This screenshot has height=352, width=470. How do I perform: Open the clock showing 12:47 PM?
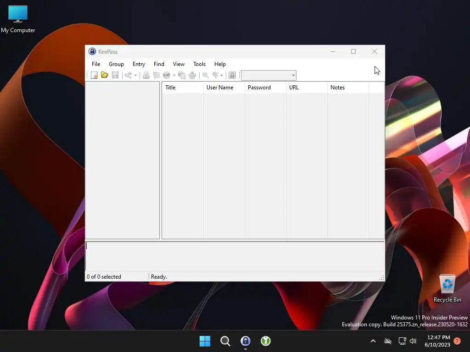(x=437, y=341)
